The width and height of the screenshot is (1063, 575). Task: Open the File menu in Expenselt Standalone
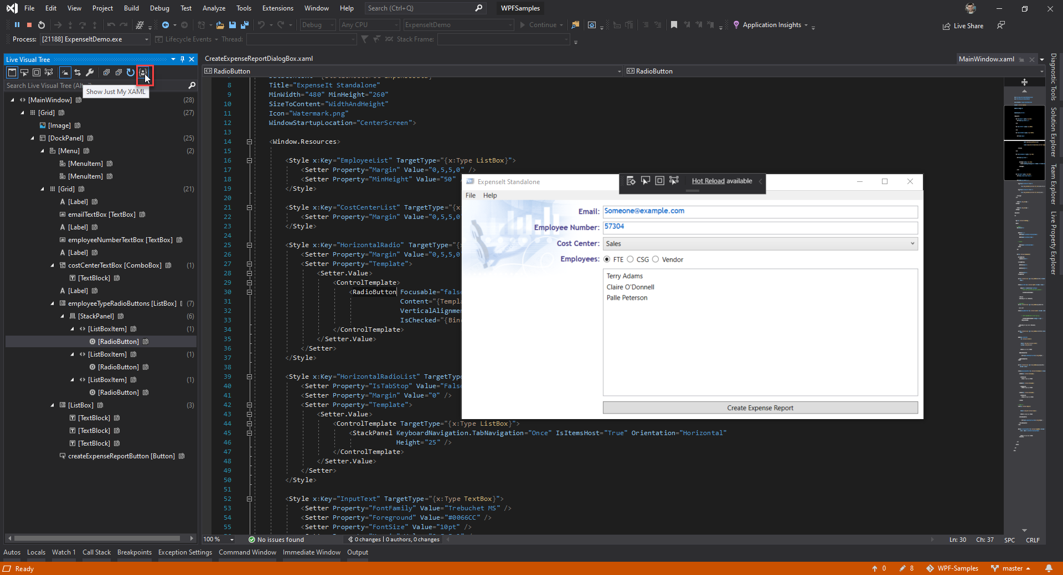(x=470, y=195)
